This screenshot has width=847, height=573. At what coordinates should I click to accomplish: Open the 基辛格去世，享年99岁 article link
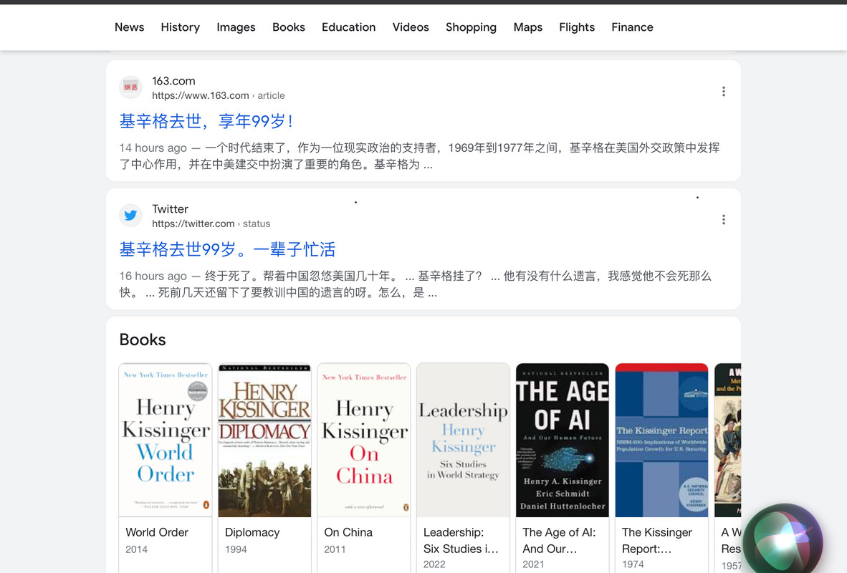pos(206,121)
